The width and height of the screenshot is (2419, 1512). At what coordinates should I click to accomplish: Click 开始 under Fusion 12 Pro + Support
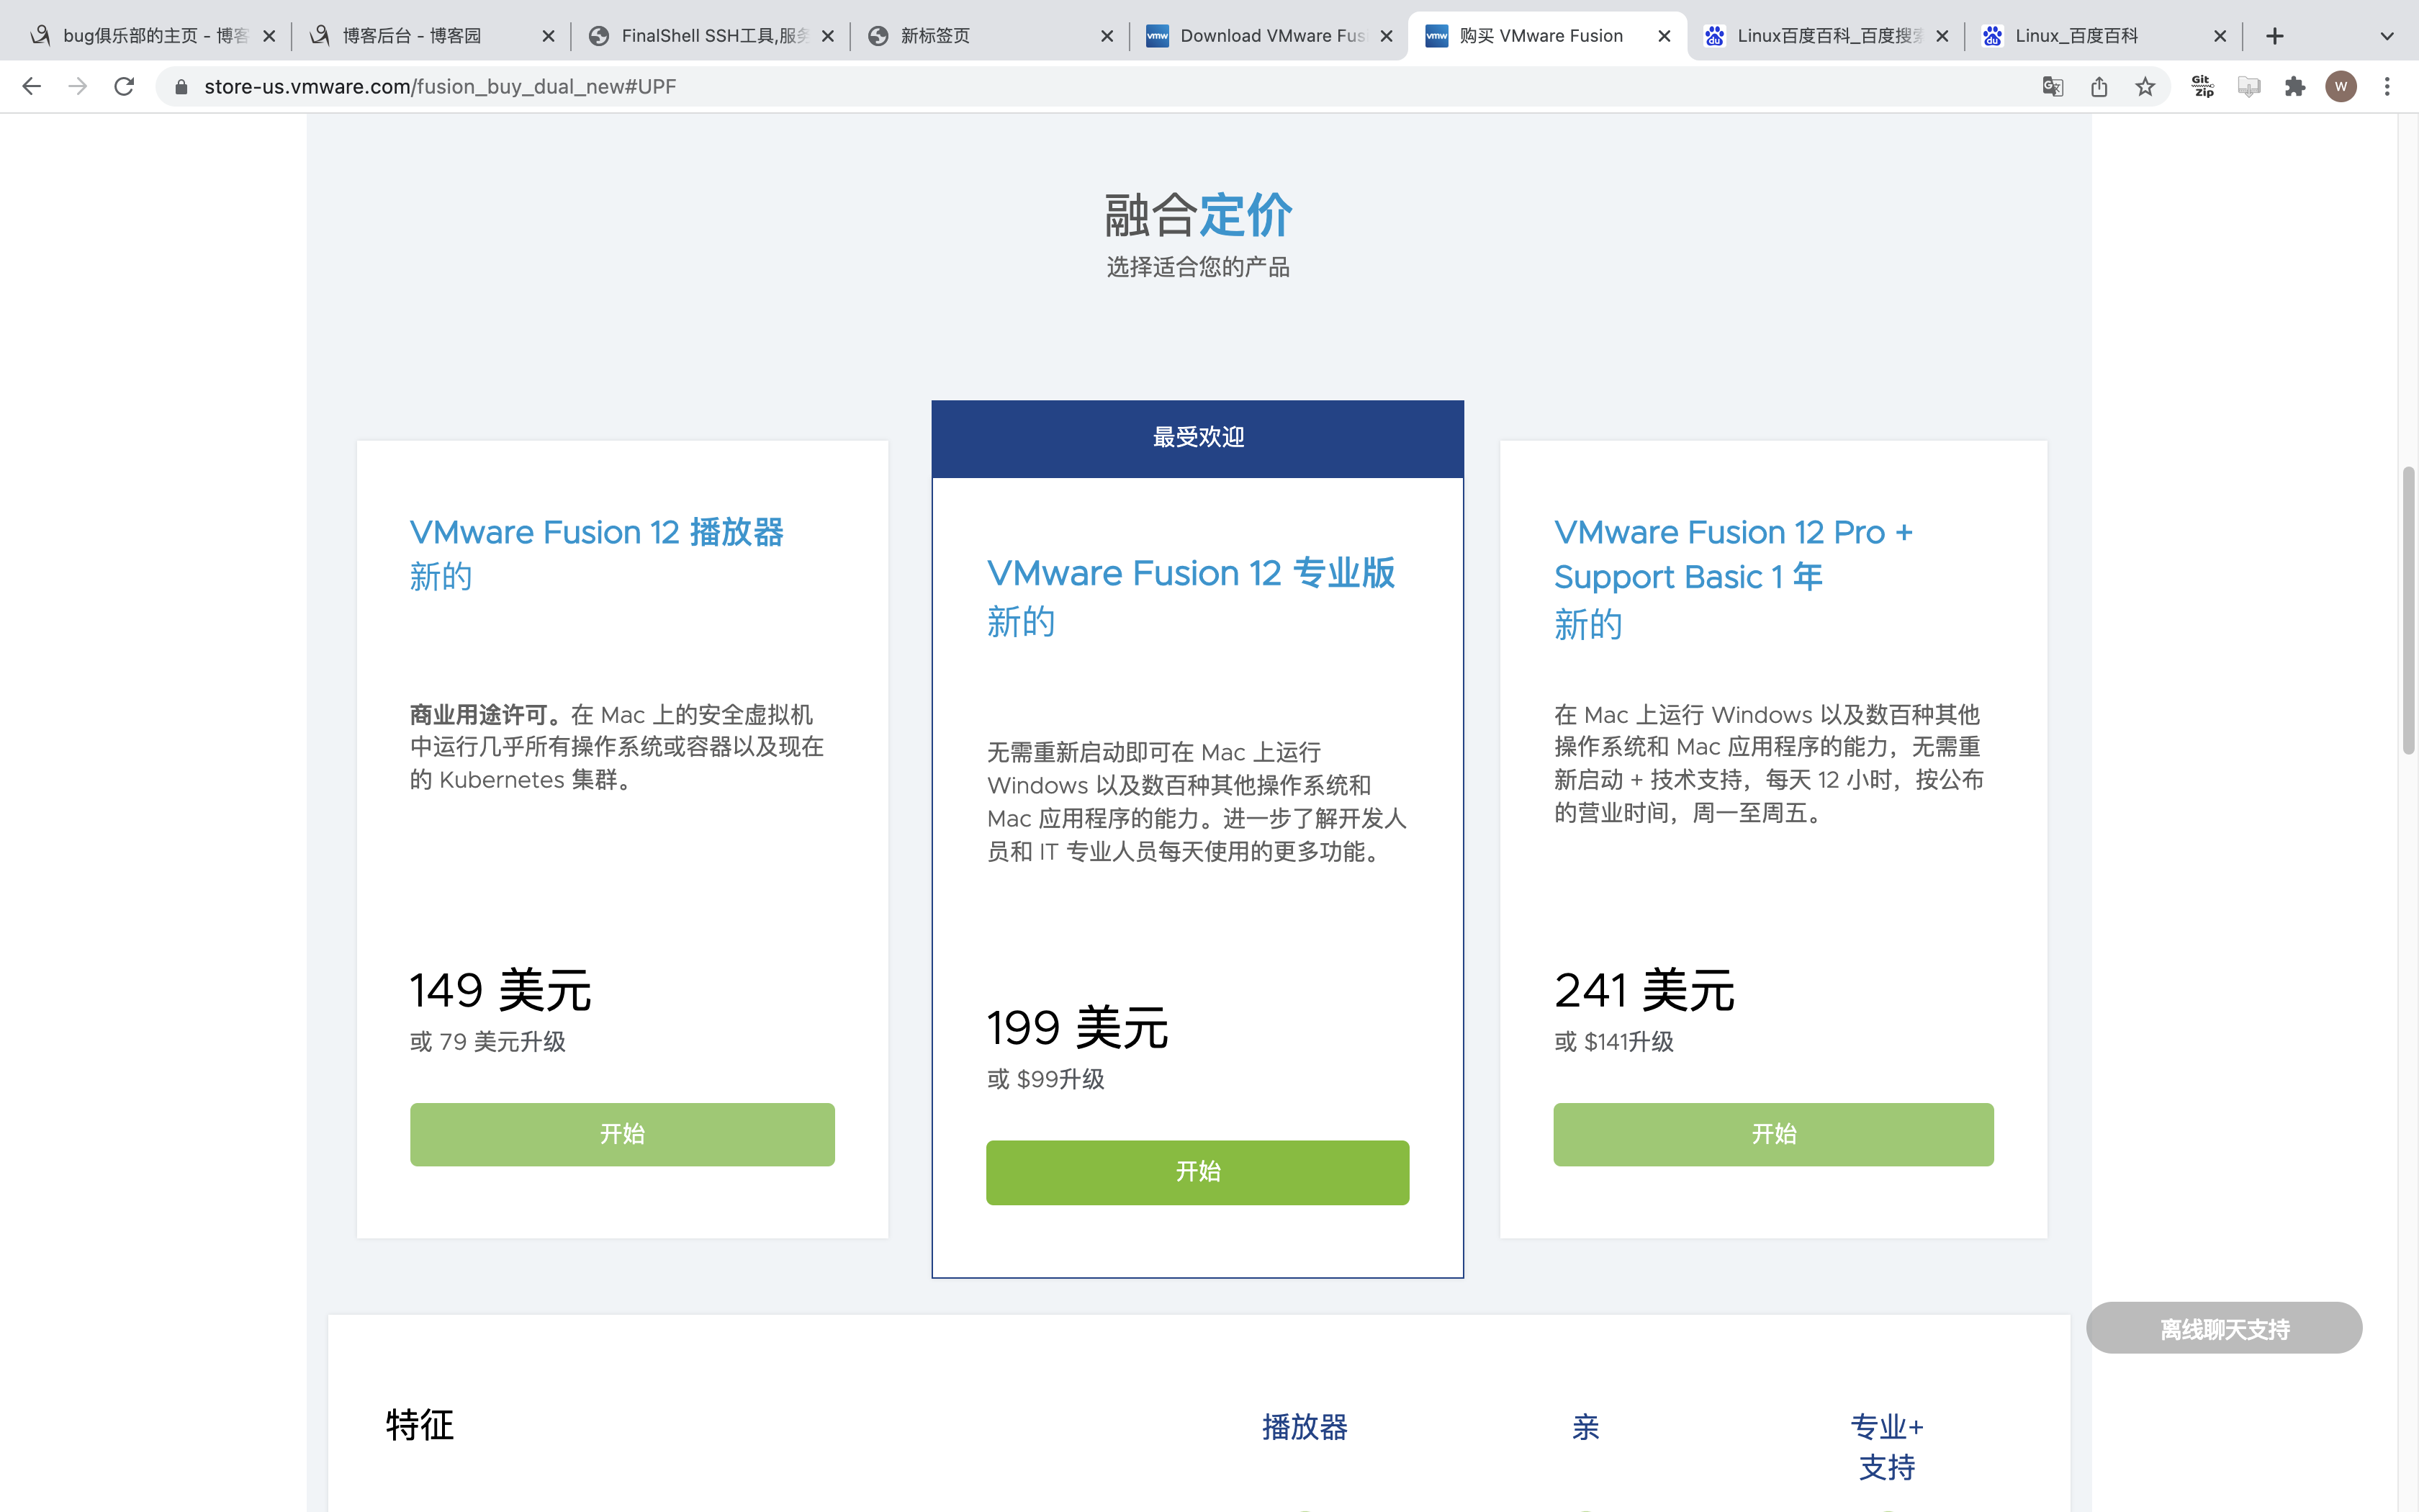point(1773,1134)
